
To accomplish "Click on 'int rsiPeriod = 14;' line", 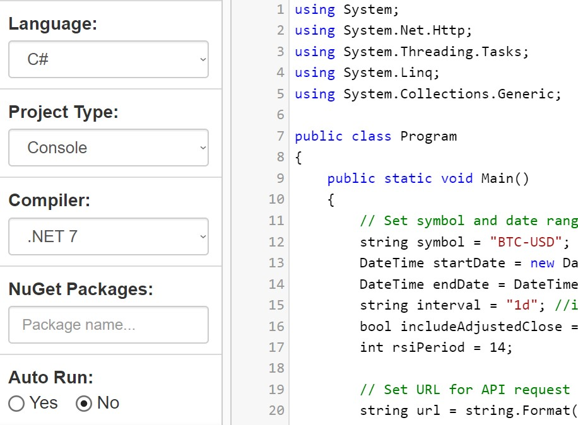I will 436,347.
